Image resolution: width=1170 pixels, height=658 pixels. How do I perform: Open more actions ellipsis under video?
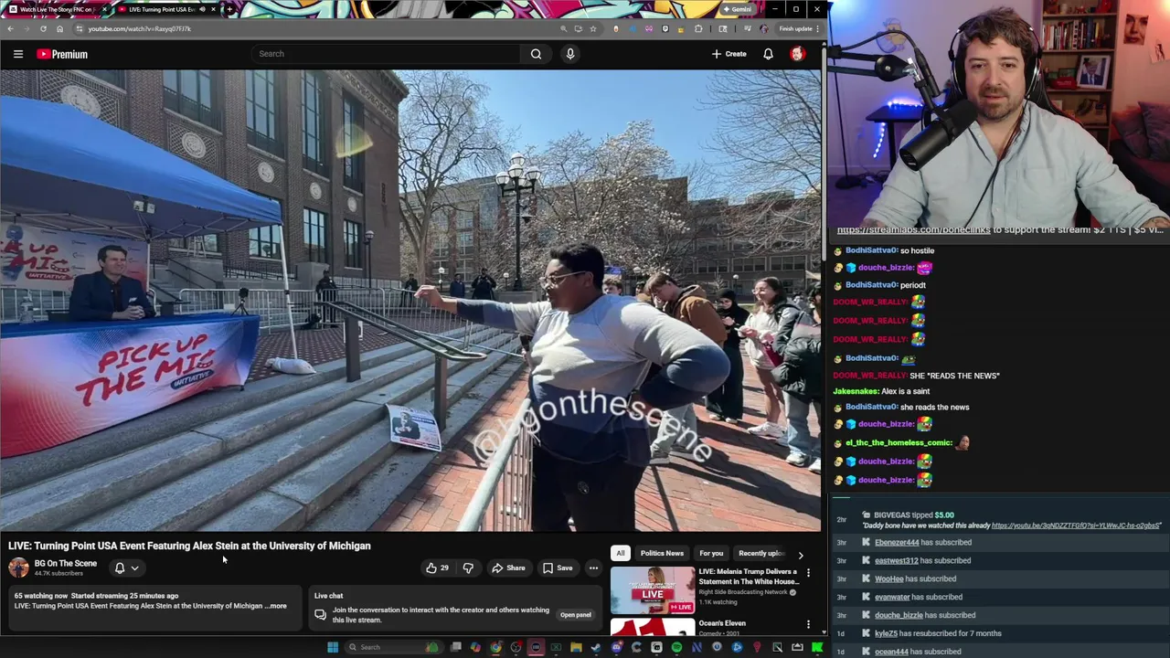[x=593, y=568]
